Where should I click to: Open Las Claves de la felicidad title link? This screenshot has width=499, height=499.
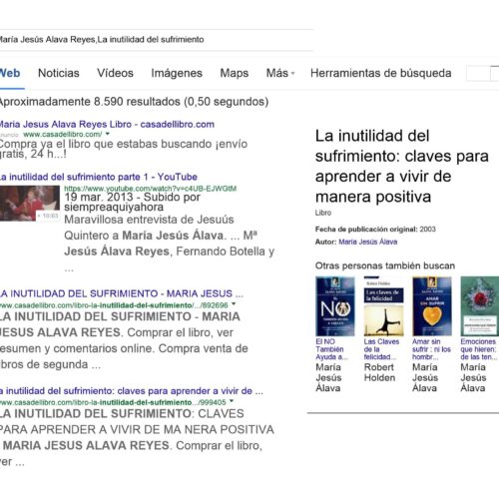click(381, 349)
